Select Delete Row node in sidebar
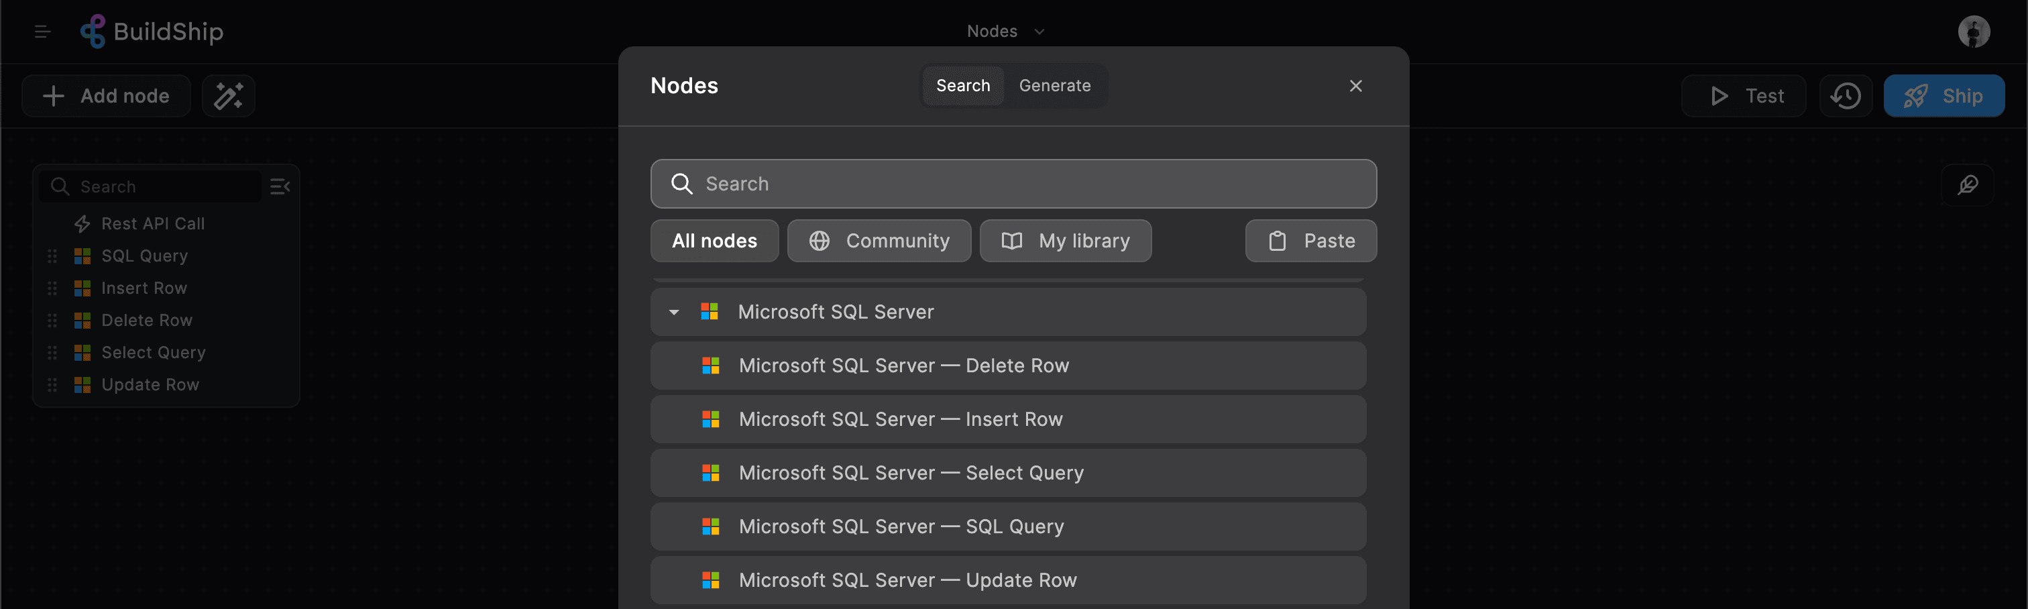Viewport: 2028px width, 609px height. coord(146,321)
